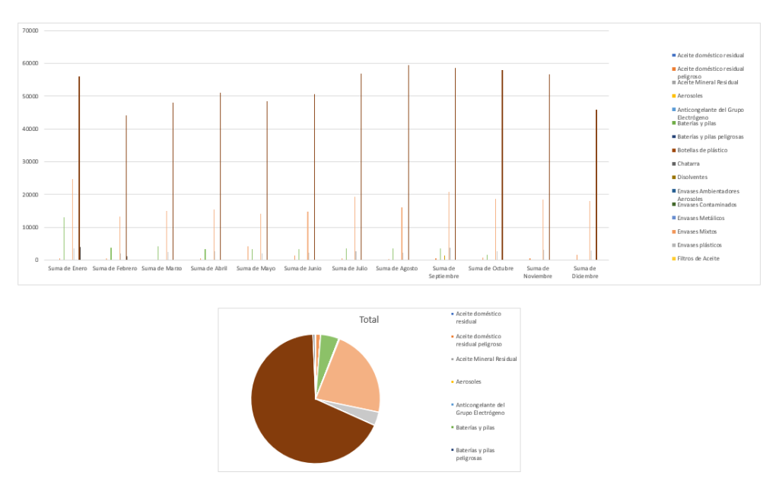Select Envases Contaminados legend entry
779x482 pixels.
tap(704, 205)
